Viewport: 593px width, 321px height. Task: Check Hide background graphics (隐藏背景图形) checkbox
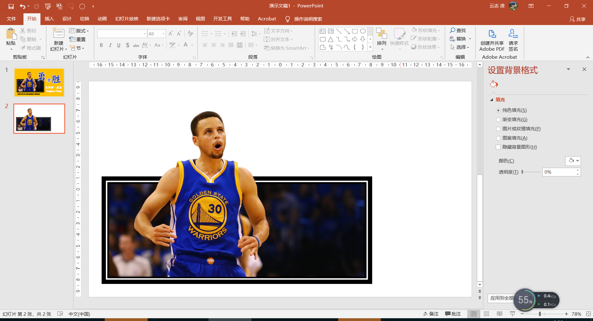pos(498,147)
